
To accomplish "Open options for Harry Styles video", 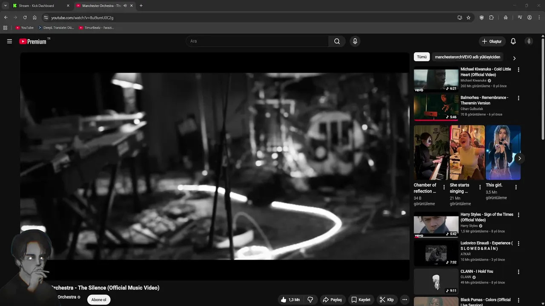I will pyautogui.click(x=518, y=215).
